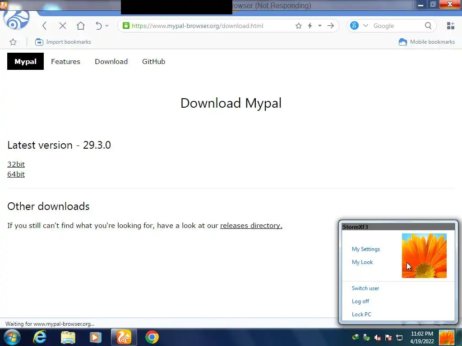Viewport: 462px width, 346px height.
Task: Open the Download menu item
Action: tap(111, 61)
